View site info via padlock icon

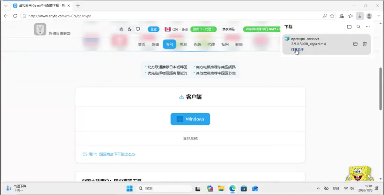tap(24, 16)
